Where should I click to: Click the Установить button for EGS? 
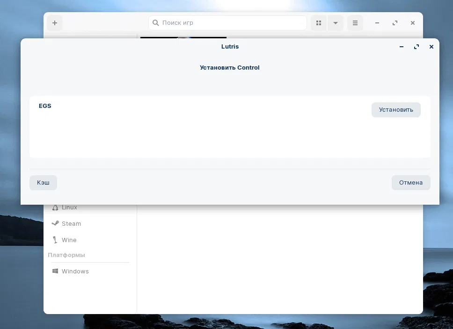click(396, 110)
